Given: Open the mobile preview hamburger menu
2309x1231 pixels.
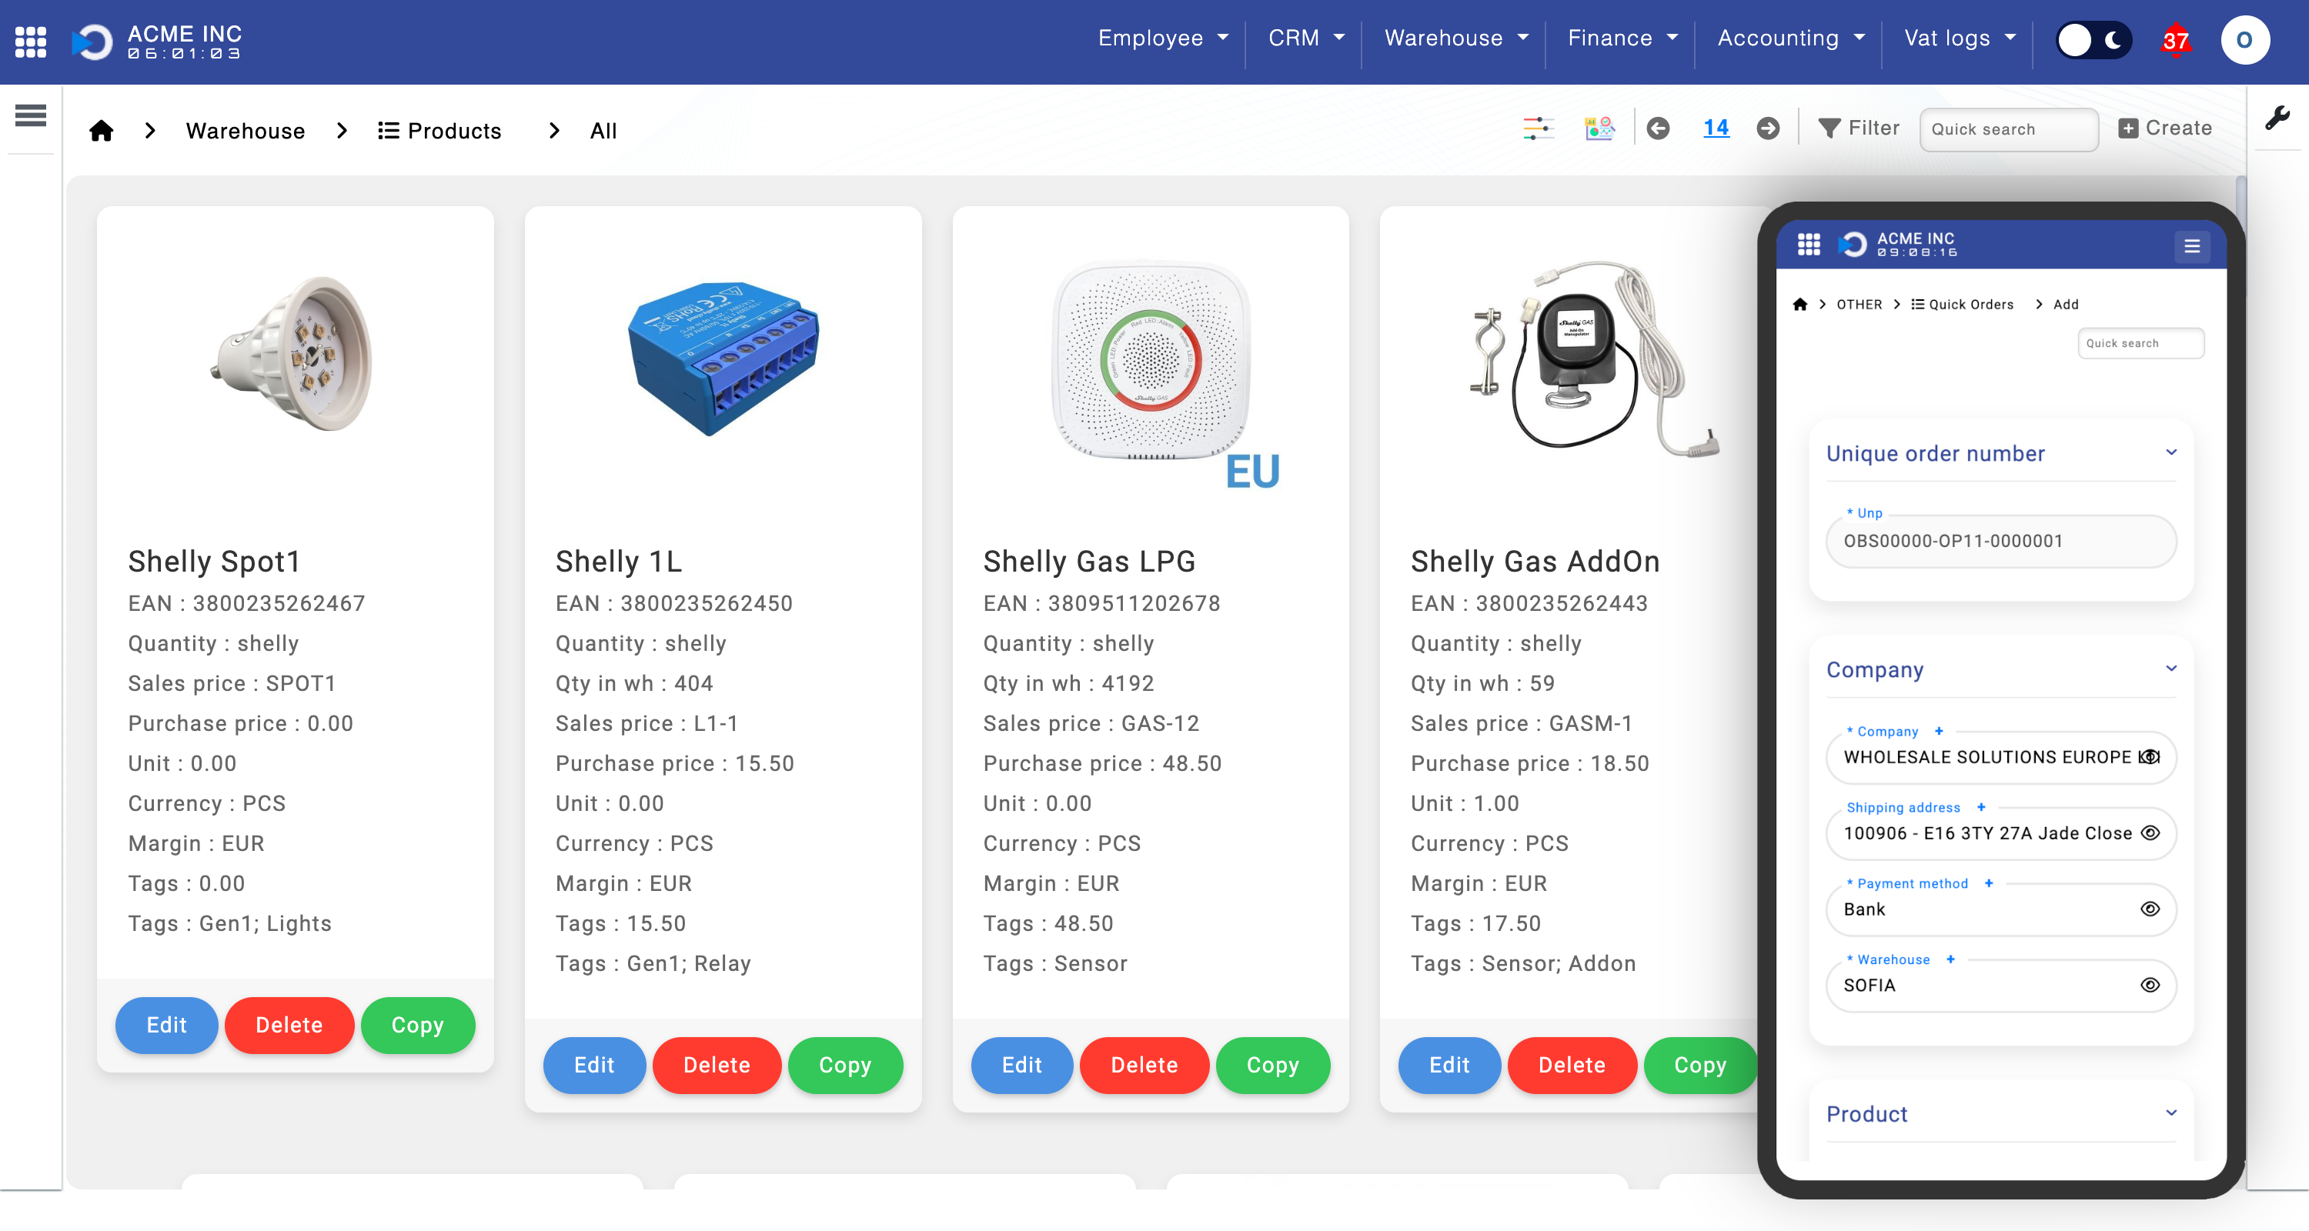Looking at the screenshot, I should tap(2191, 245).
